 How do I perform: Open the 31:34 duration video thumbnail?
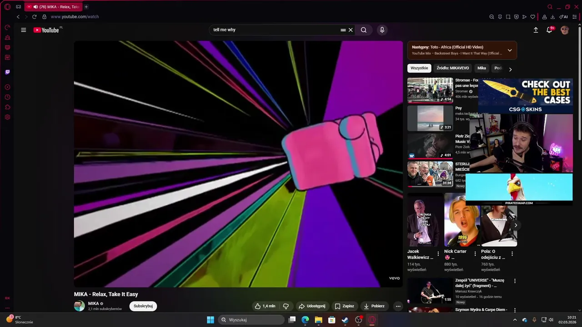pyautogui.click(x=430, y=174)
